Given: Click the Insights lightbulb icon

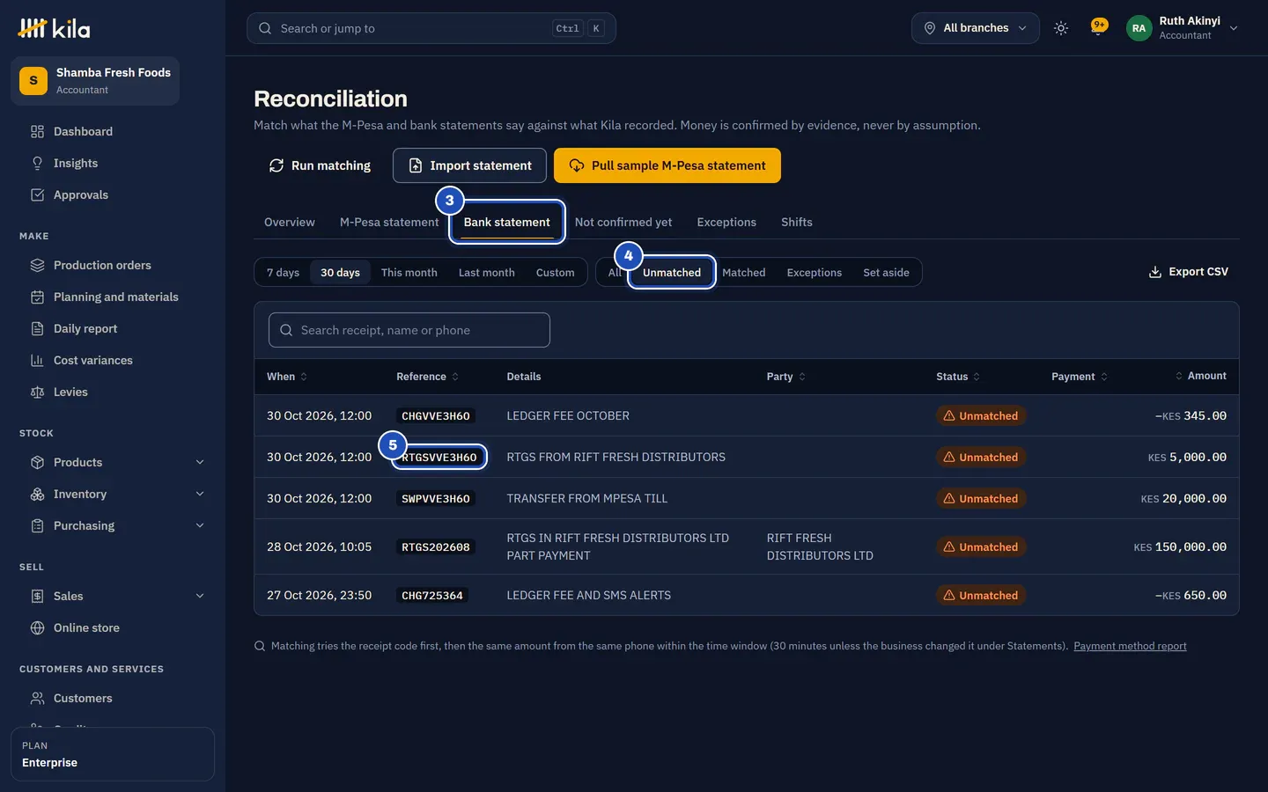Looking at the screenshot, I should (x=37, y=164).
